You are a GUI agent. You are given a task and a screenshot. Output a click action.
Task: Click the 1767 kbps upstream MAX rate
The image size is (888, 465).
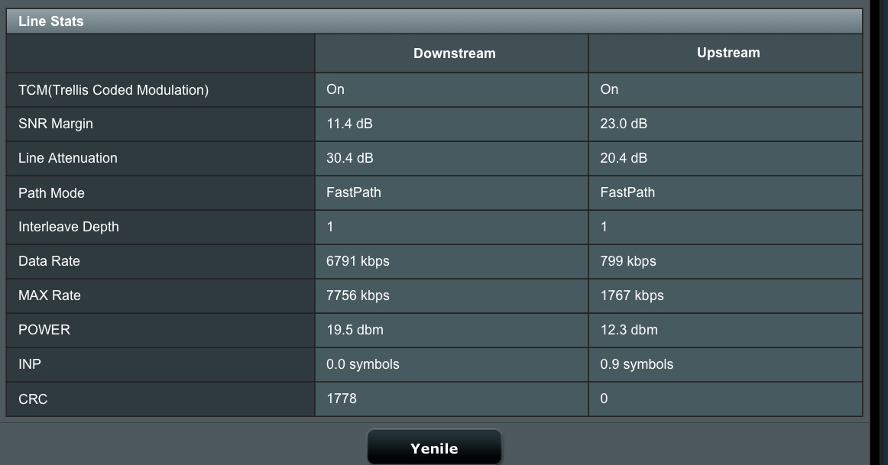click(632, 295)
